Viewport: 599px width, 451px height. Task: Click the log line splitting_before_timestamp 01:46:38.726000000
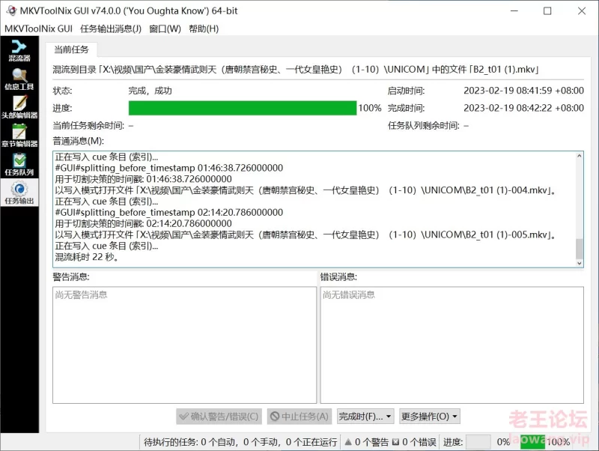[169, 168]
